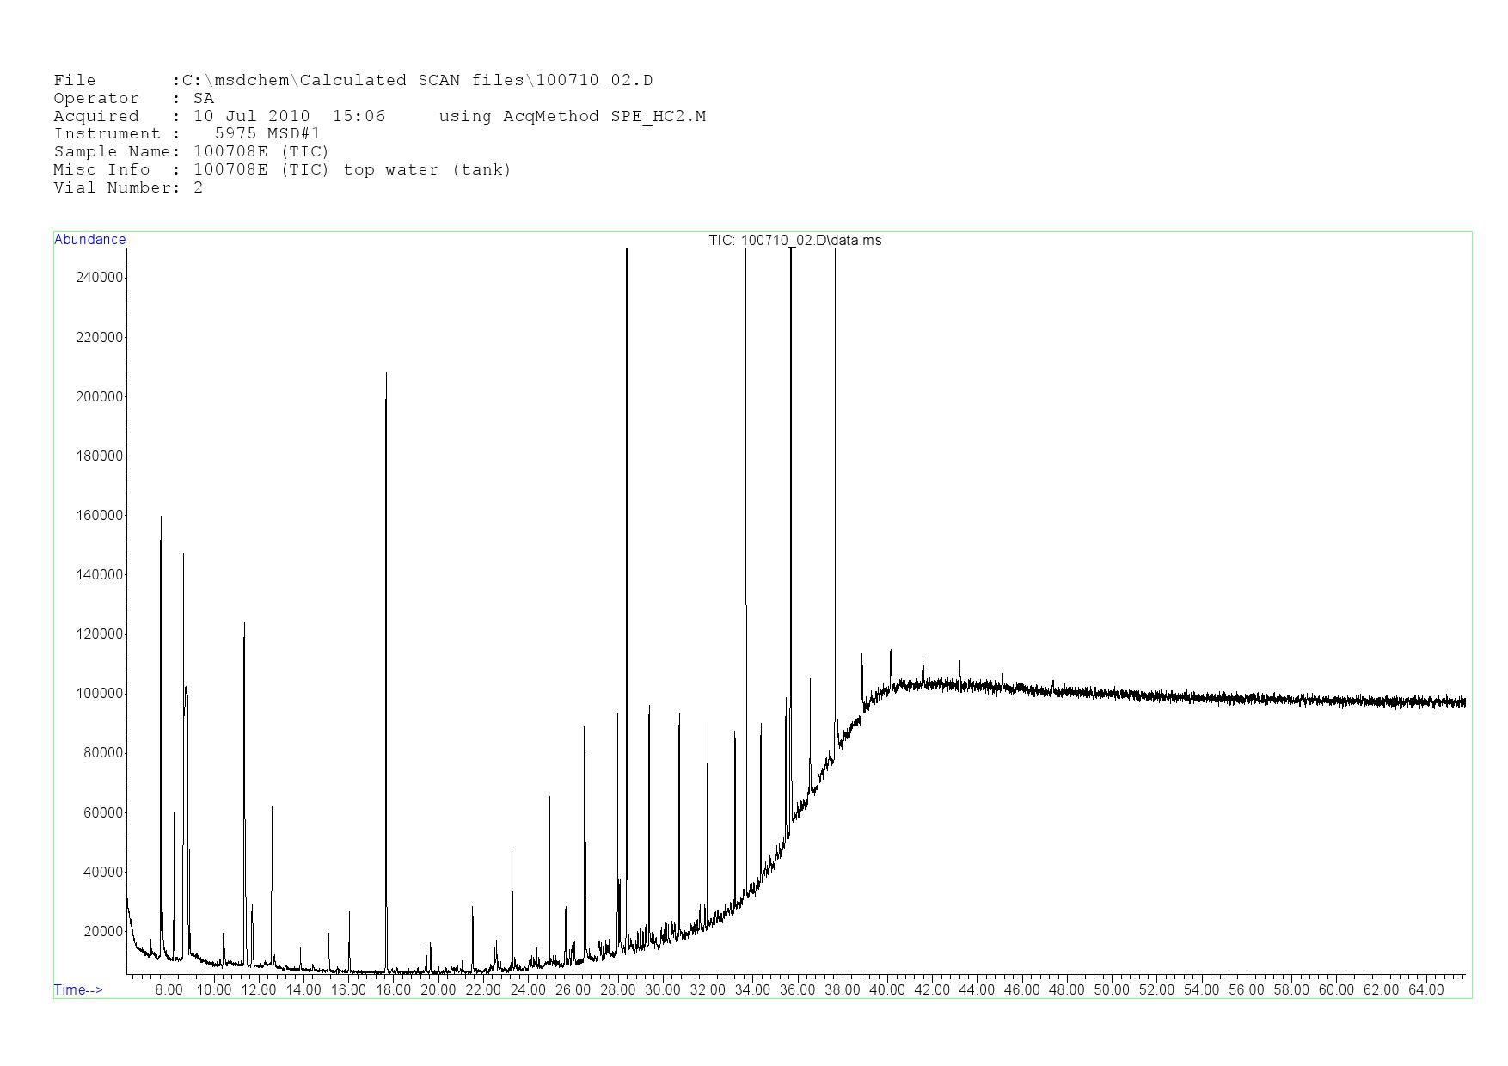Click the Abundance axis label
Viewport: 1508px width, 1066px height.
coord(89,240)
